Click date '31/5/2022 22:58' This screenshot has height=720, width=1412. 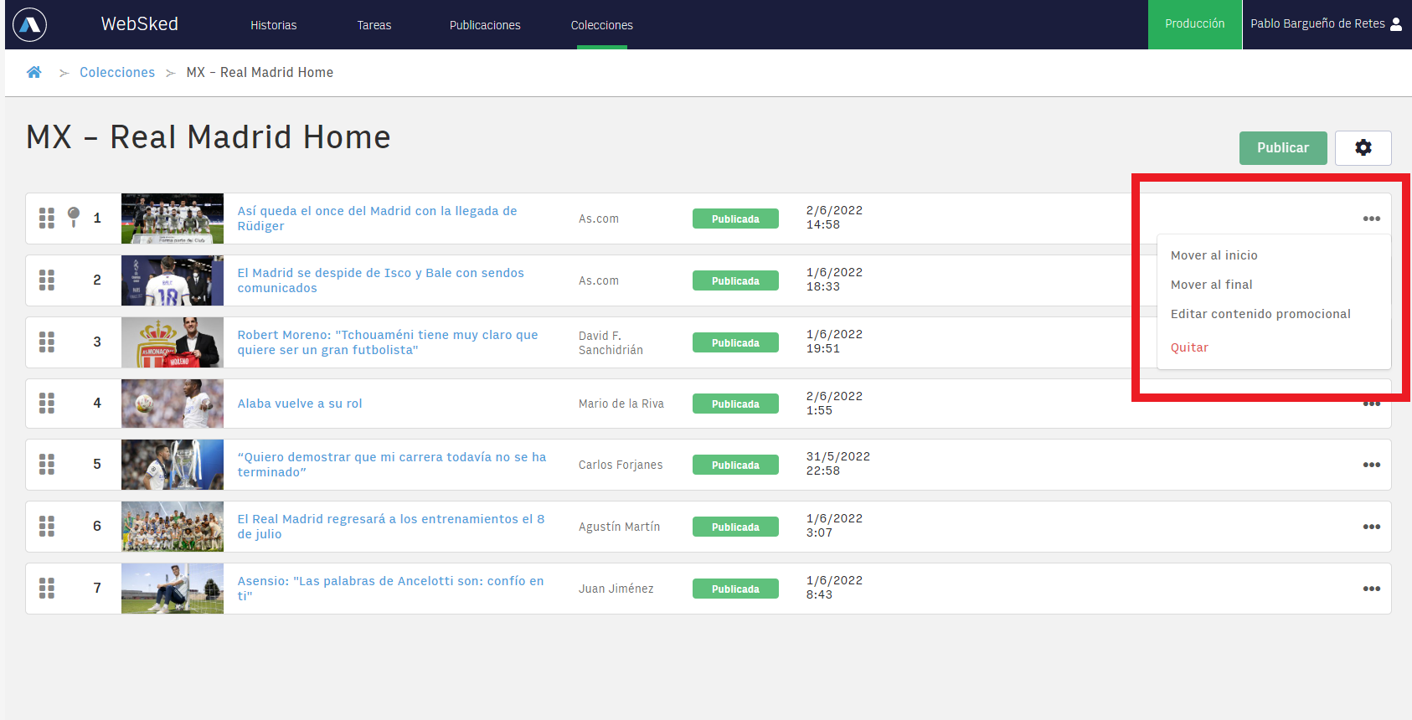click(837, 464)
